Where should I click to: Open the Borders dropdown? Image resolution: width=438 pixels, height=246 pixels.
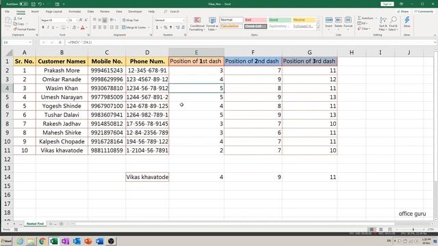(68, 27)
